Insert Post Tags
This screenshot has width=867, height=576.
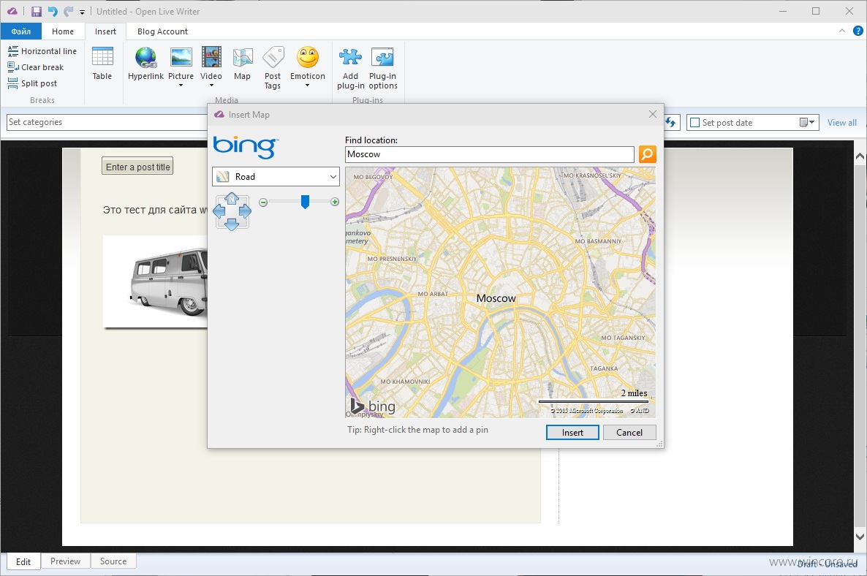pyautogui.click(x=273, y=67)
